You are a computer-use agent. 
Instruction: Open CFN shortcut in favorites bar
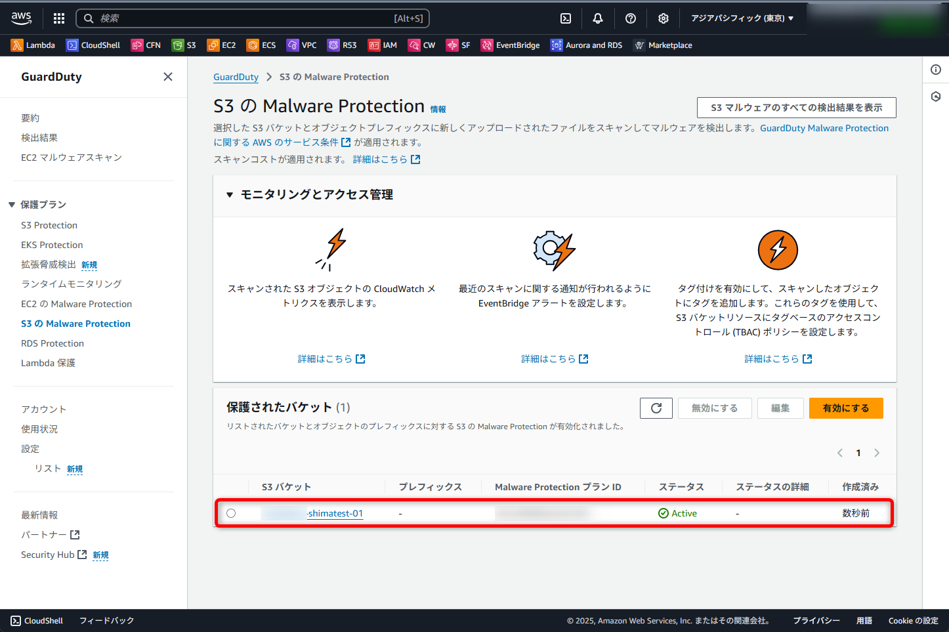(x=146, y=45)
